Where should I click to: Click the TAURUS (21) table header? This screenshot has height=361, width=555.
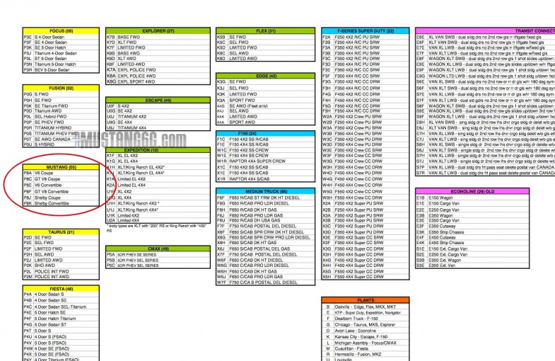pyautogui.click(x=61, y=231)
